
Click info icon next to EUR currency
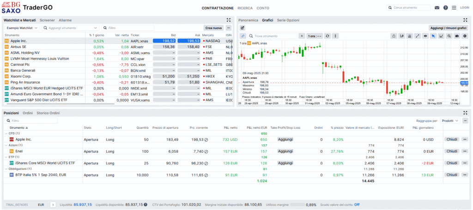coord(53,204)
